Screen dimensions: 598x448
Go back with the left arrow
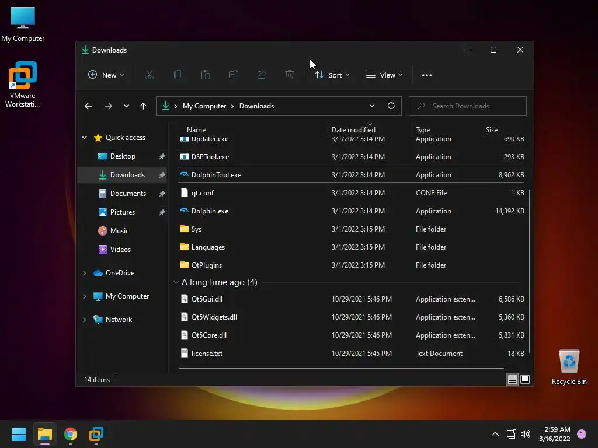coord(88,106)
